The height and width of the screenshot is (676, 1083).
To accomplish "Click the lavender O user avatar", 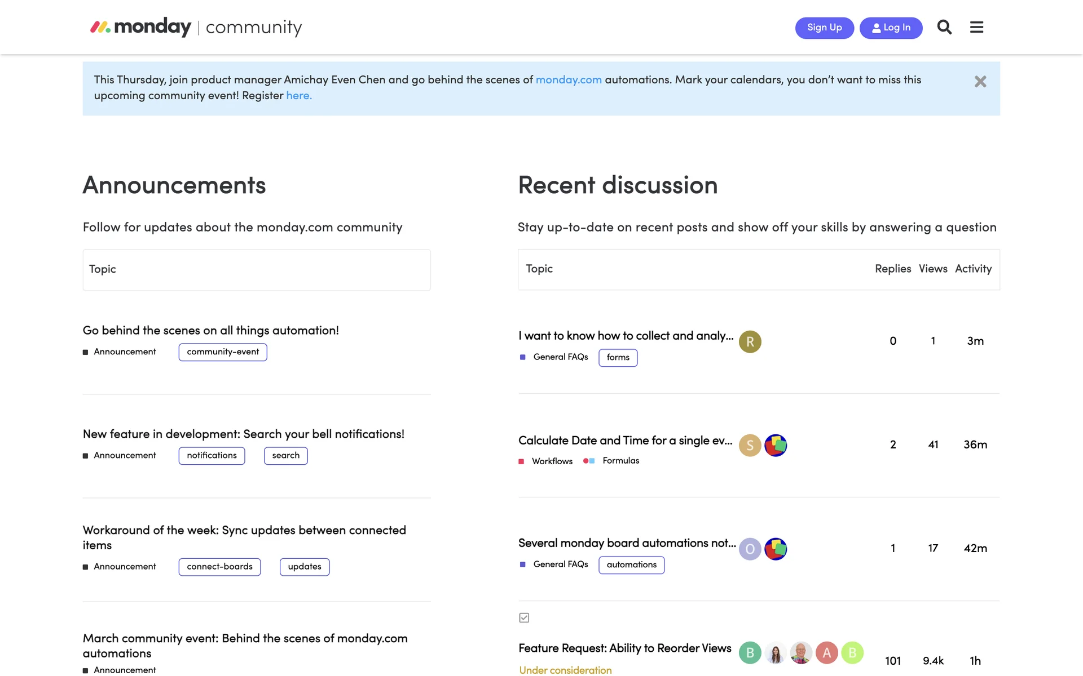I will [x=750, y=549].
